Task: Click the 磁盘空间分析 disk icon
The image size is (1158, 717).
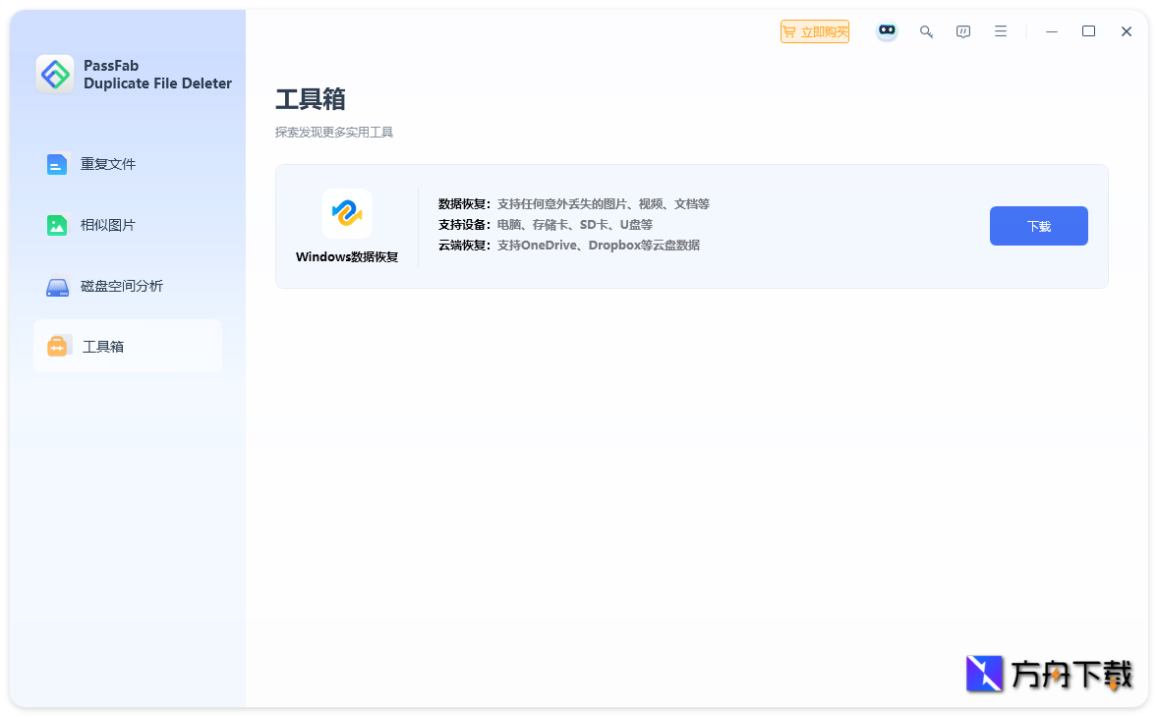Action: [57, 286]
